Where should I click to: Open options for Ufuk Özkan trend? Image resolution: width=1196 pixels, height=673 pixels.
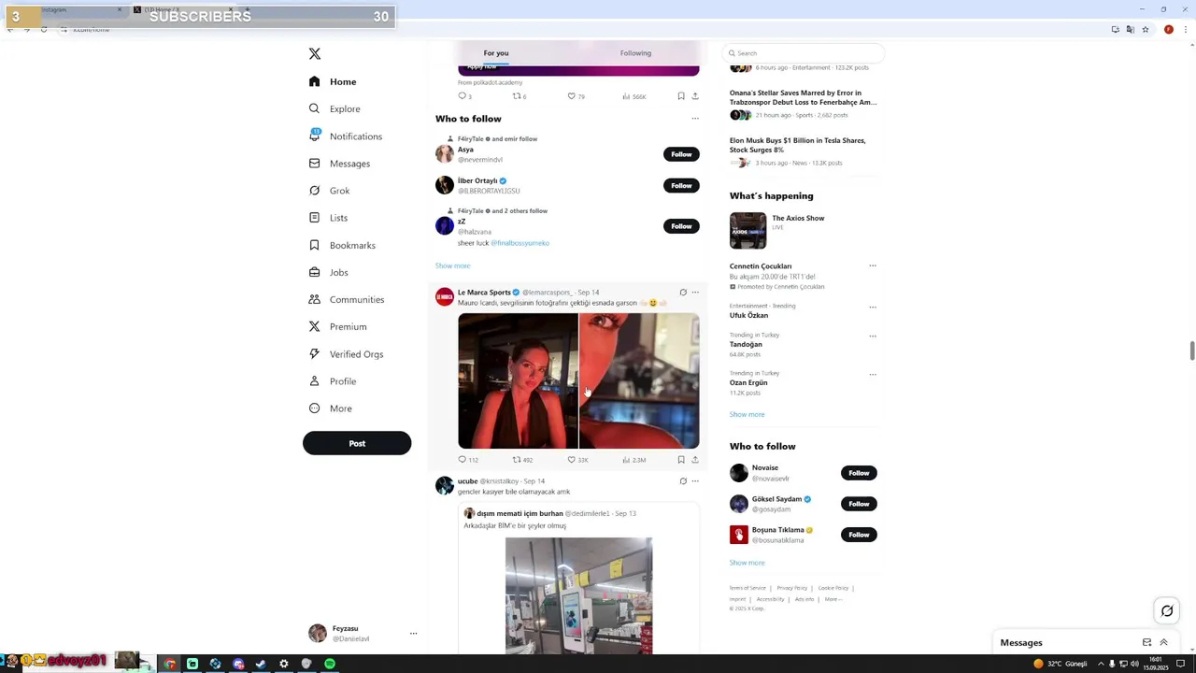873,307
